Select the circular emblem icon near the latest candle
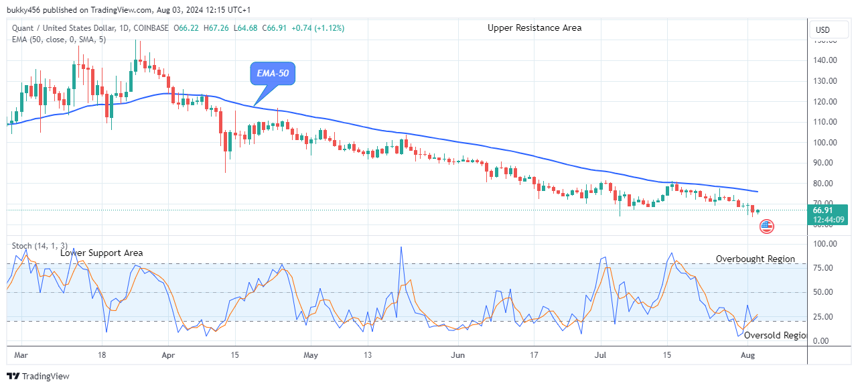 click(768, 227)
